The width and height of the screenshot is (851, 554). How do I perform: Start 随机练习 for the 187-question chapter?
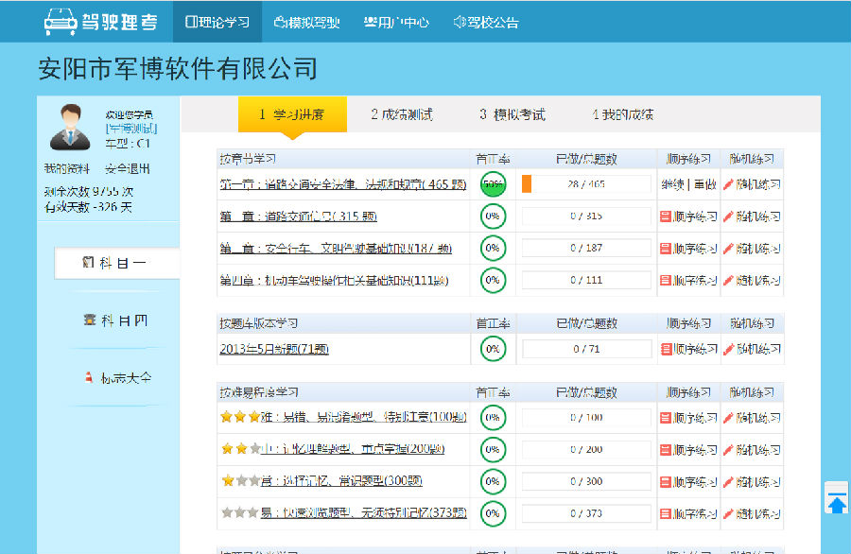[x=752, y=249]
